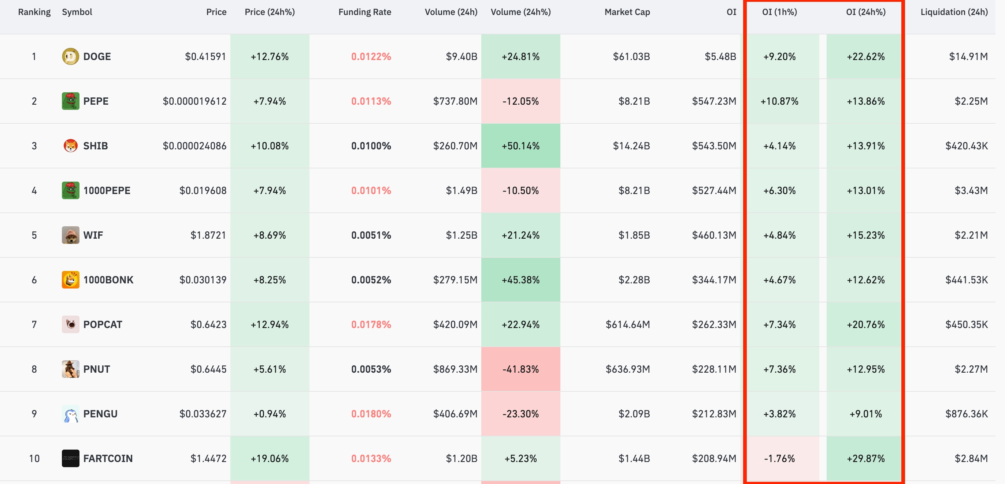Sort by Funding Rate column header
The height and width of the screenshot is (484, 1005).
pos(364,12)
